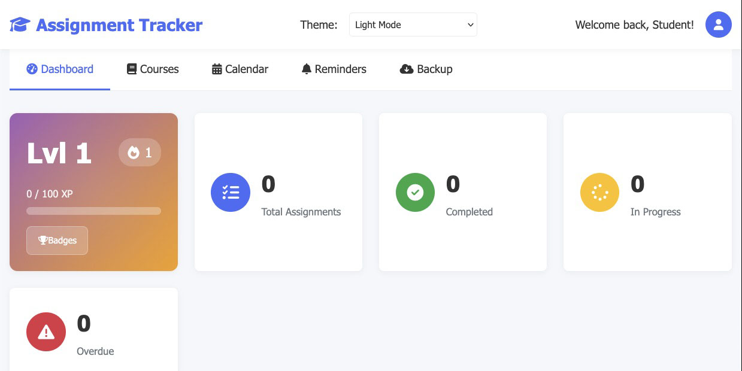Switch Light Mode to another theme
Image resolution: width=742 pixels, height=371 pixels.
pyautogui.click(x=413, y=25)
